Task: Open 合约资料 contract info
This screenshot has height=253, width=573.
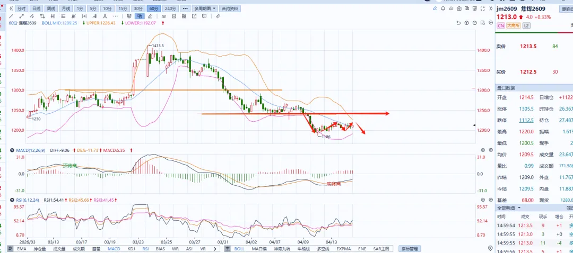Action: coord(230,8)
